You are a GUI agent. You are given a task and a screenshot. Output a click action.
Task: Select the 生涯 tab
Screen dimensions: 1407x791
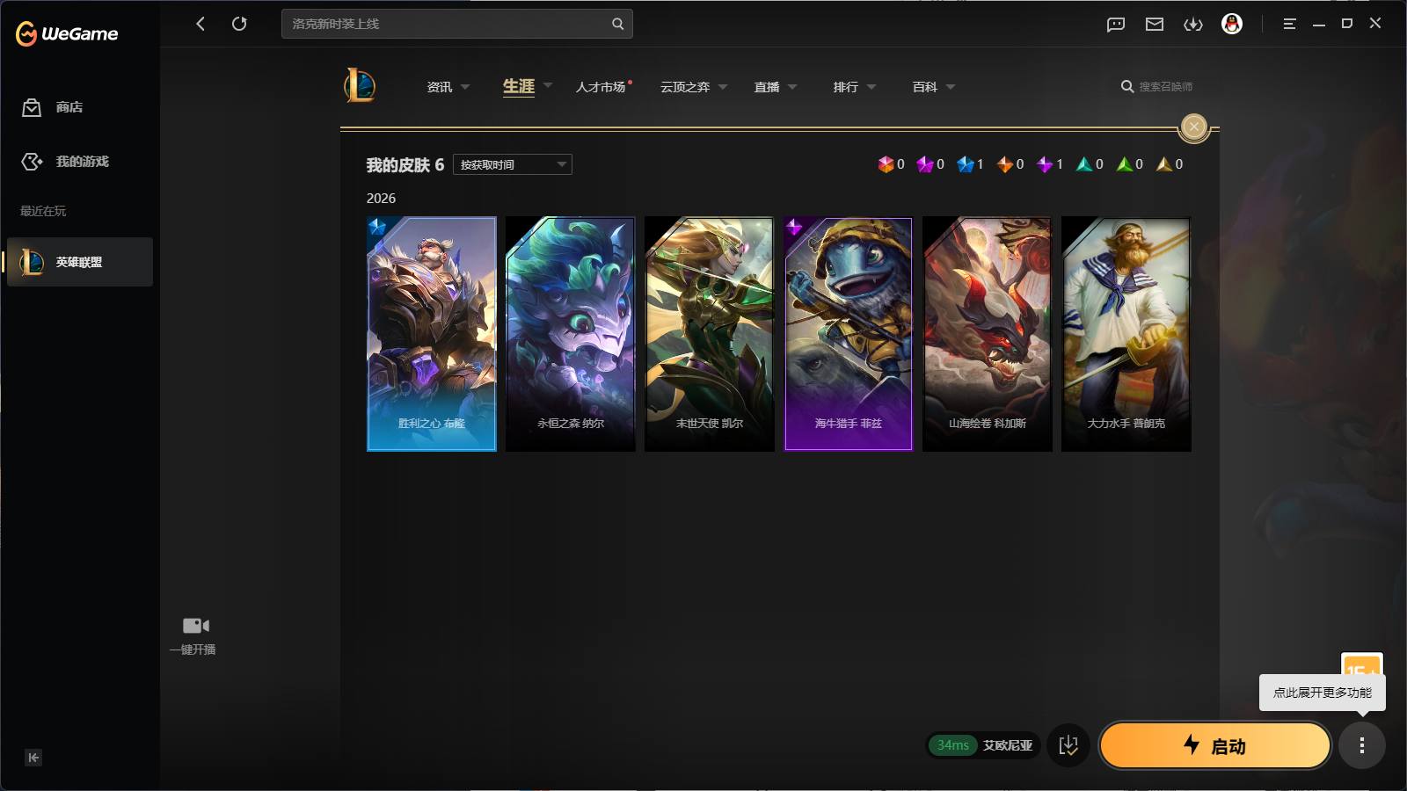(519, 86)
